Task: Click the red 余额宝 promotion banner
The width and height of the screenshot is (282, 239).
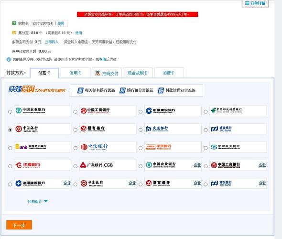Action: click(x=137, y=14)
